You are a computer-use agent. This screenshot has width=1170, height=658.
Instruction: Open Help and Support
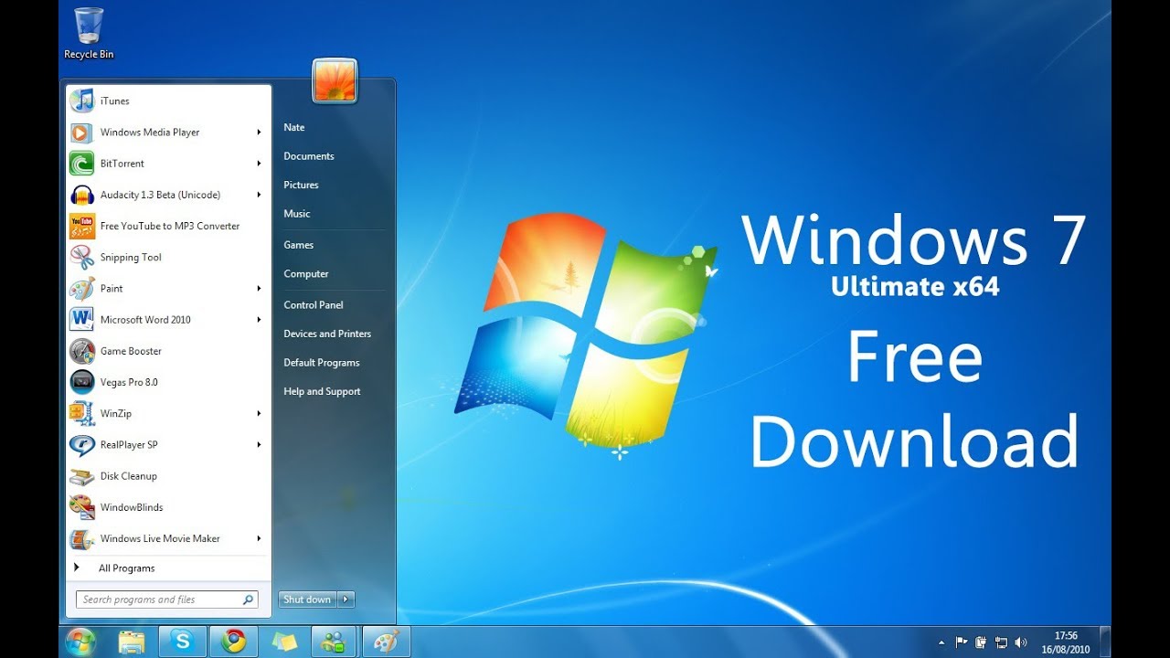click(322, 391)
